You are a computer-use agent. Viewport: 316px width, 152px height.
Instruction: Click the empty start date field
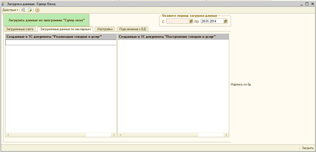[178, 21]
